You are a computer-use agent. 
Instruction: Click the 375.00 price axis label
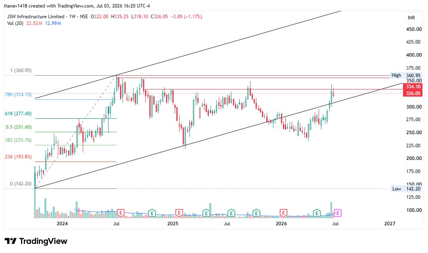tap(414, 68)
